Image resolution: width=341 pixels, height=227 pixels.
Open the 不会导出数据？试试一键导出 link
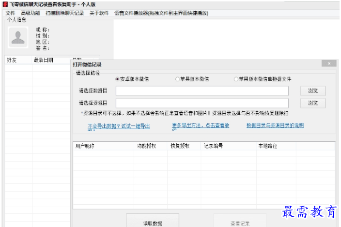119,126
